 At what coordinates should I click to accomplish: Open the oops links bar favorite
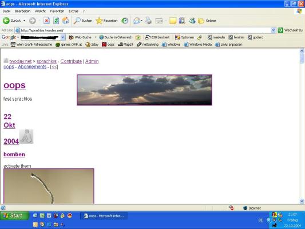[108, 44]
